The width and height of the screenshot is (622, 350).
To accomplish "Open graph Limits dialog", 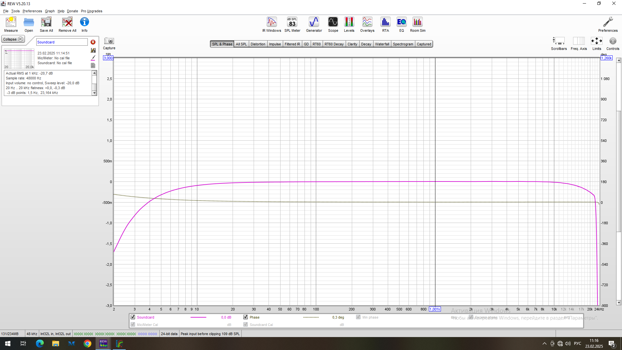I will click(x=597, y=43).
